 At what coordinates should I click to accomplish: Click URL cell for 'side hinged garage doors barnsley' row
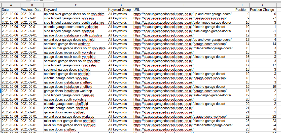pyautogui.click(x=184, y=95)
